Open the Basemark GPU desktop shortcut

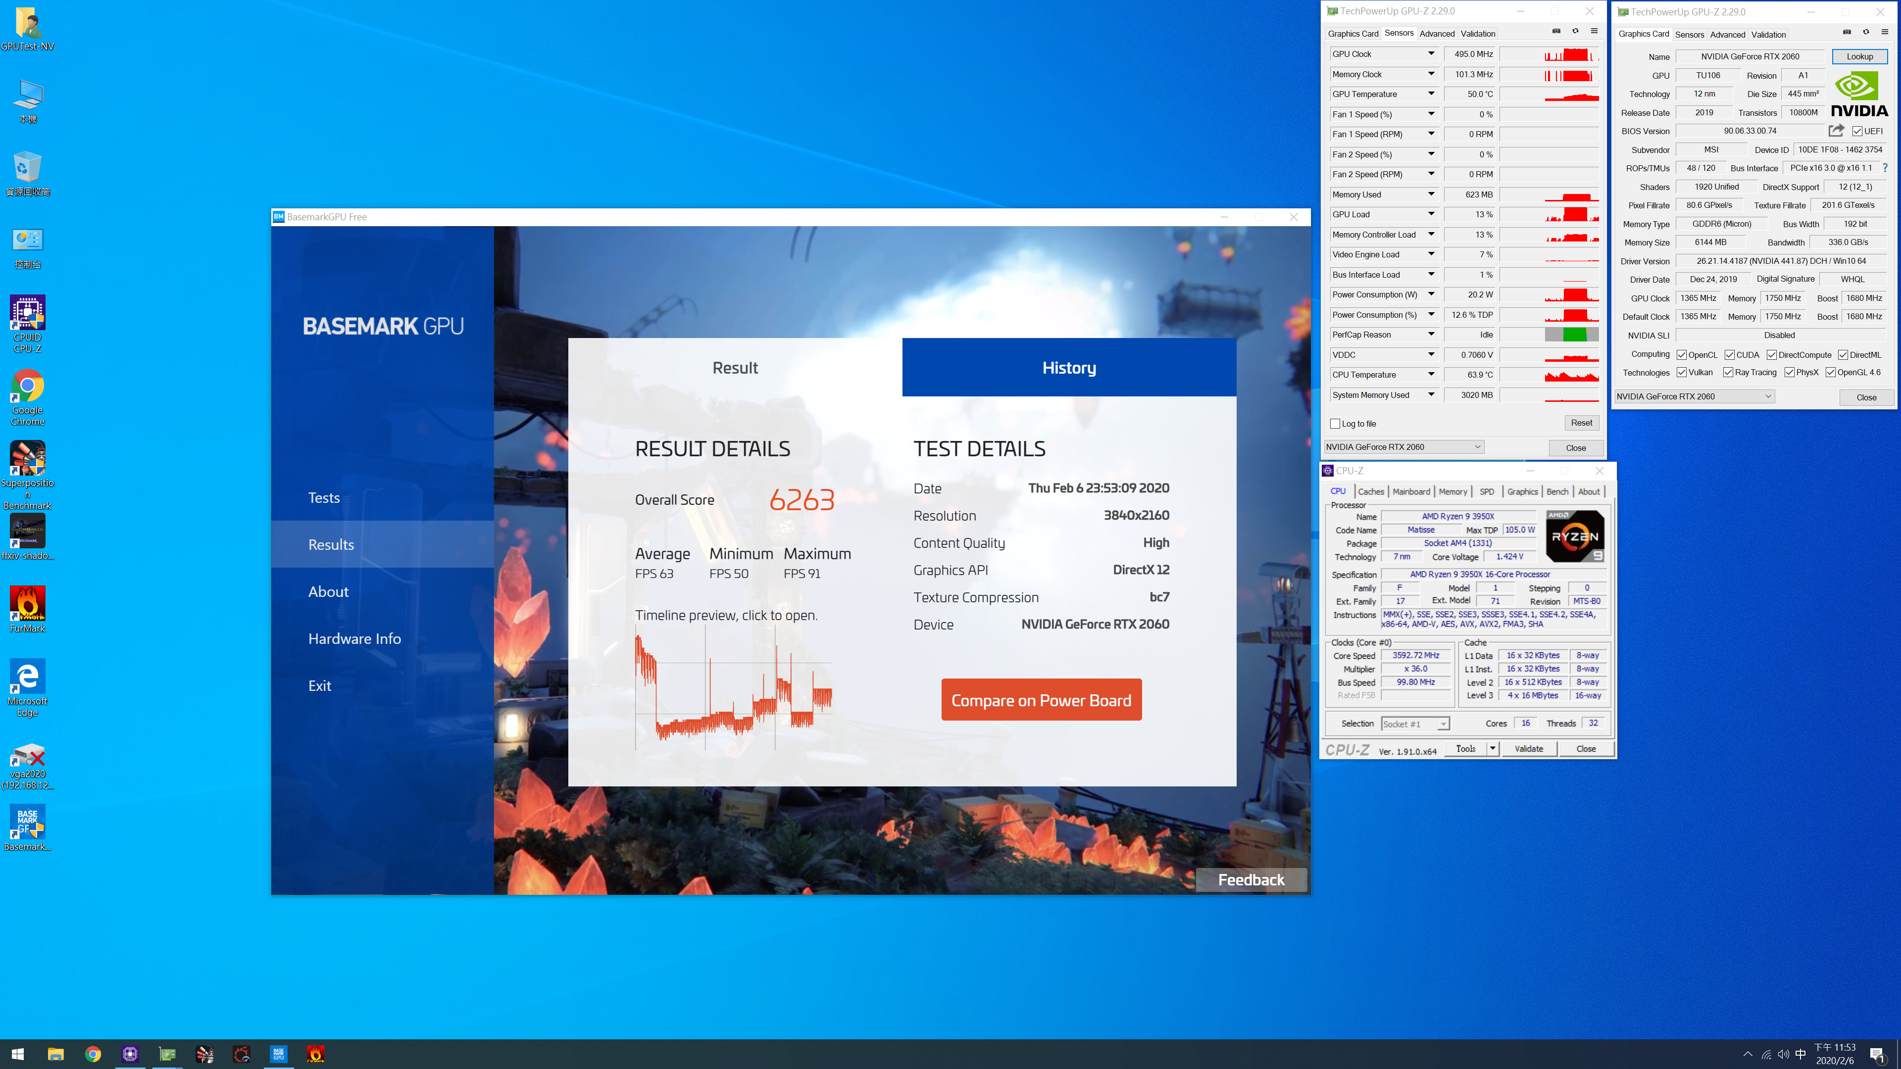27,827
